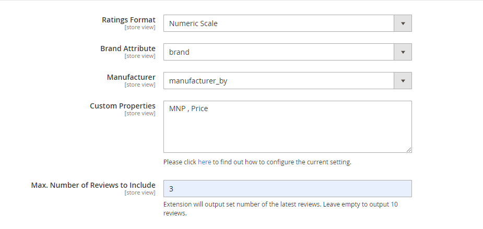
Task: Open the Manufacturer dropdown arrow button
Action: (x=403, y=81)
